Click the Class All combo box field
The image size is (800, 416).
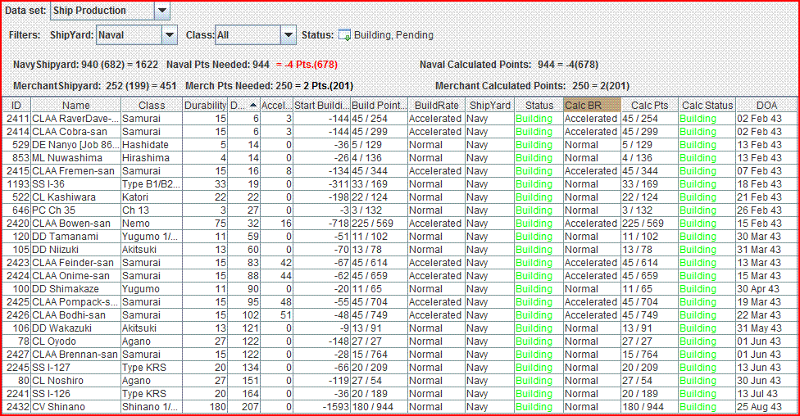click(256, 35)
